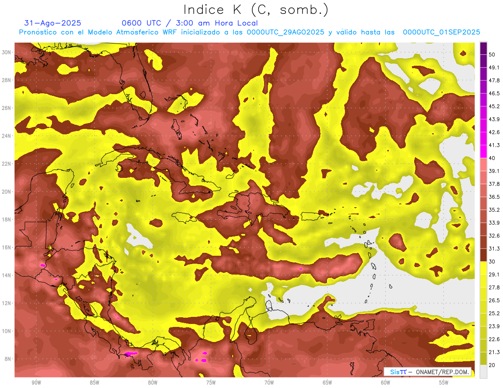The image size is (503, 388).
Task: Click the 70W longitude label
Action: coord(269,383)
